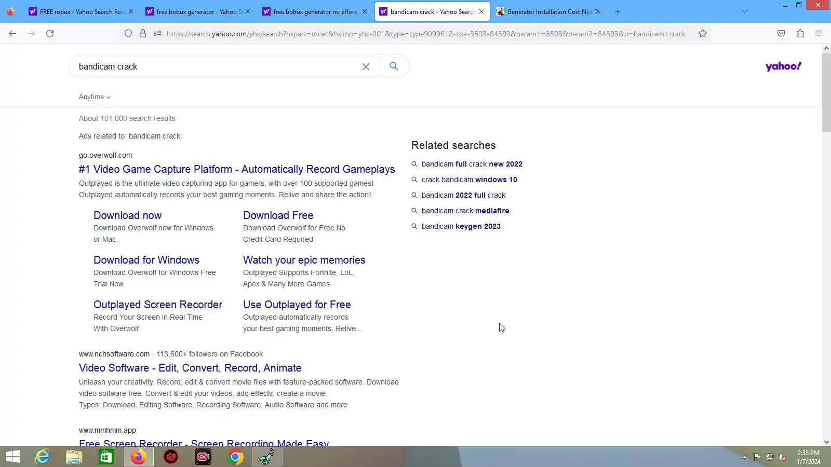The width and height of the screenshot is (831, 467).
Task: View site security lock info
Action: pyautogui.click(x=143, y=34)
